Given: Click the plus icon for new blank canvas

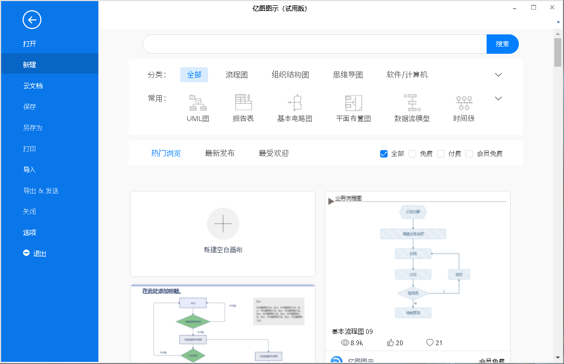Looking at the screenshot, I should [x=223, y=223].
